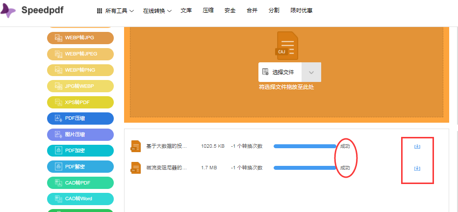Select the CAD转PDF tool
The image size is (458, 212).
point(80,183)
